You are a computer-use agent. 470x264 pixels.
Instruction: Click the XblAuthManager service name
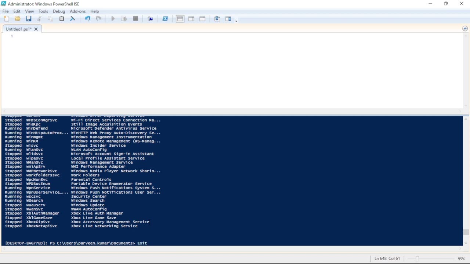tap(43, 213)
